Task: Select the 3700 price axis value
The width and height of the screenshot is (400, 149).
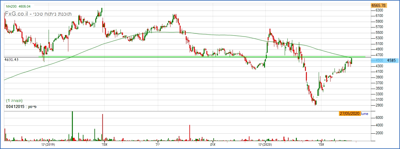Action: 380,83
